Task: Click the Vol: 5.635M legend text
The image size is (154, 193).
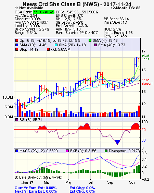Action: pyautogui.click(x=61, y=49)
